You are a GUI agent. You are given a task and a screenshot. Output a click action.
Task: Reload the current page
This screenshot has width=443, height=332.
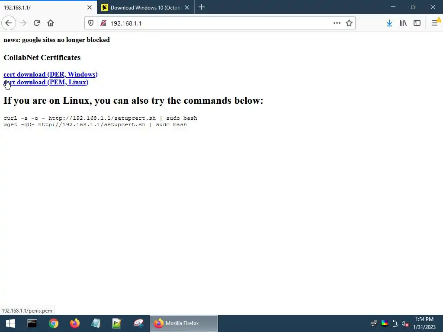[37, 23]
